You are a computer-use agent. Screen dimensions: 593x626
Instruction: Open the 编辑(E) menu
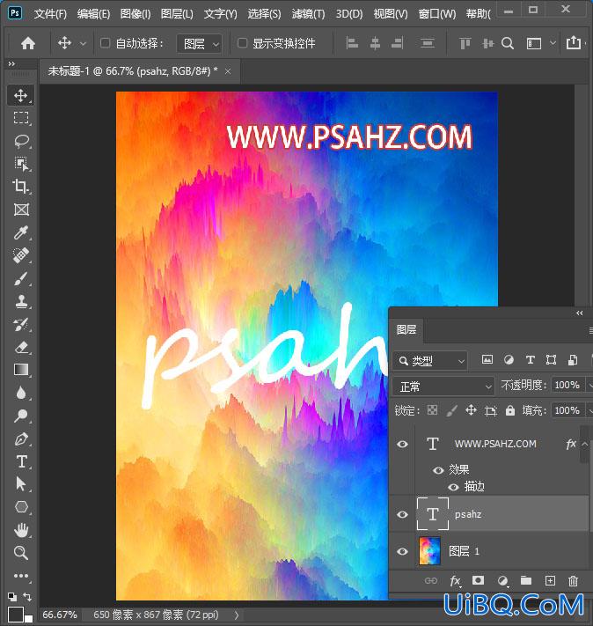93,14
